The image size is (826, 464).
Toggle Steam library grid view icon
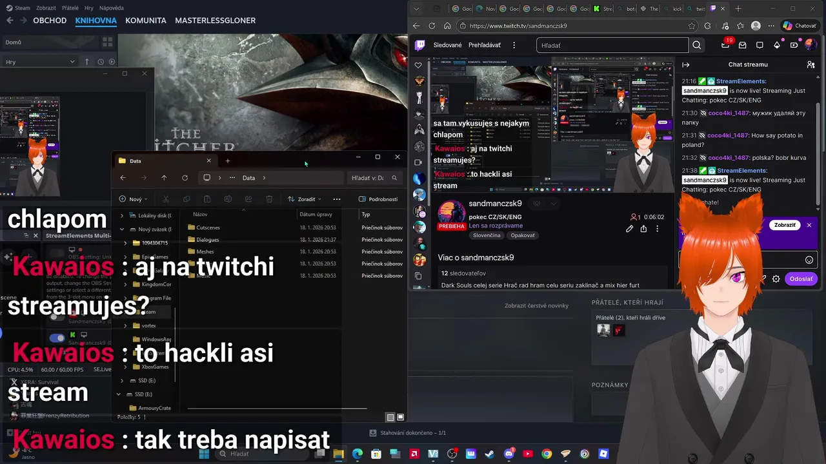[x=107, y=43]
